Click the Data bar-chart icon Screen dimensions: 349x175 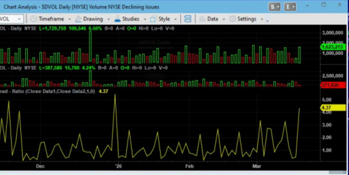(202, 19)
